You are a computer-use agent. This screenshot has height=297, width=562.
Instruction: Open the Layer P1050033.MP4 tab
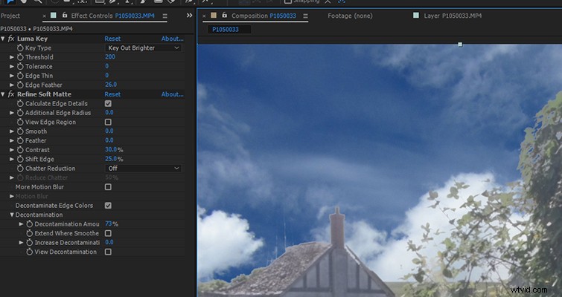453,16
